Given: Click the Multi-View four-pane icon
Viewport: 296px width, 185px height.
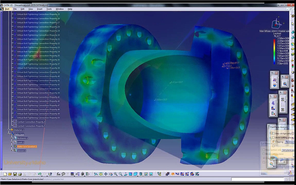Looking at the screenshot, I should 130,174.
